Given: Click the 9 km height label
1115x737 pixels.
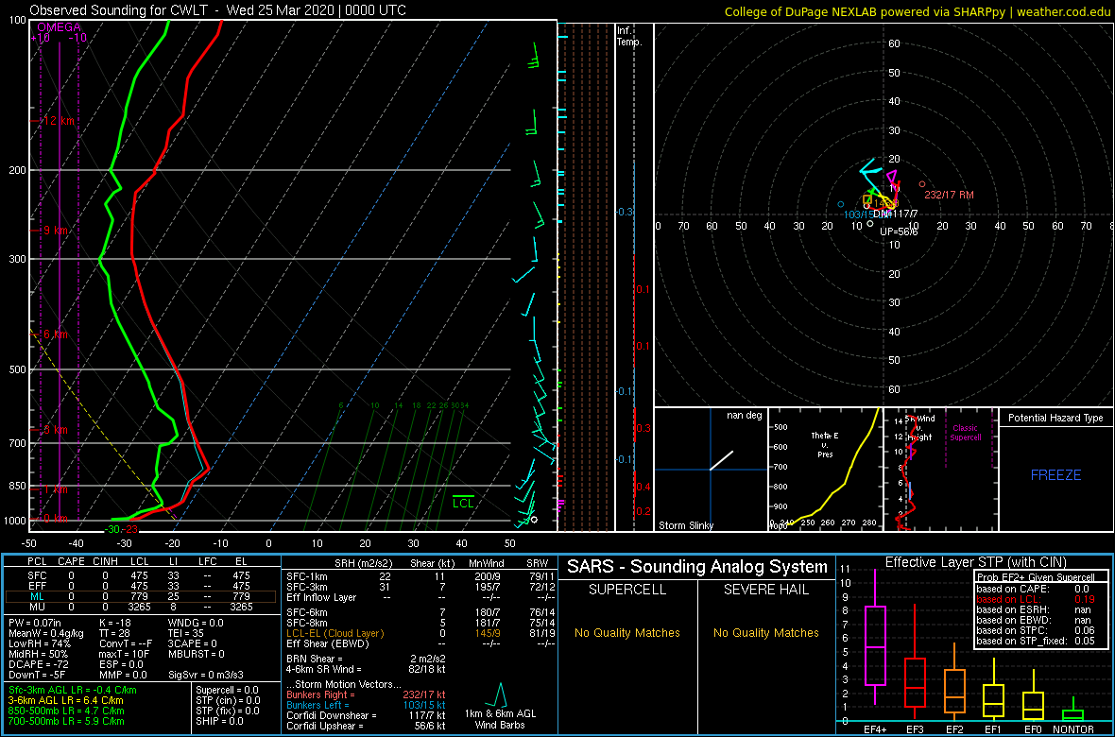Looking at the screenshot, I should [x=55, y=231].
